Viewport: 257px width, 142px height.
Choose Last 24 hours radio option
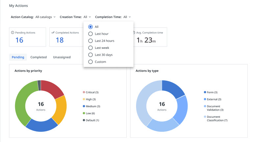click(90, 41)
